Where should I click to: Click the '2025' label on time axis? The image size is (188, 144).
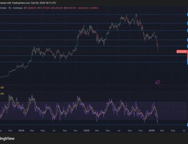[x=86, y=130]
